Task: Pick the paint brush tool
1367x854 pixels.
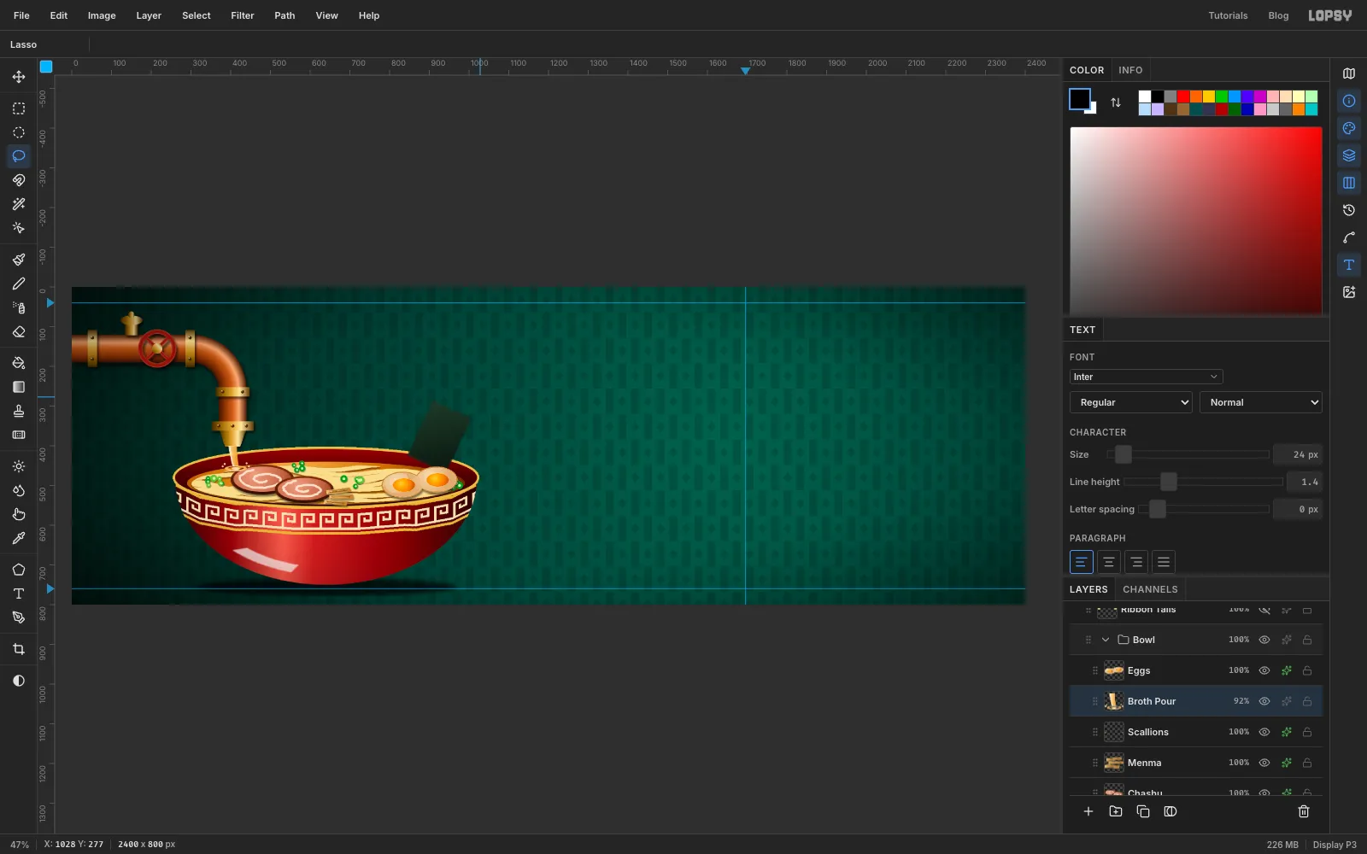Action: tap(19, 260)
